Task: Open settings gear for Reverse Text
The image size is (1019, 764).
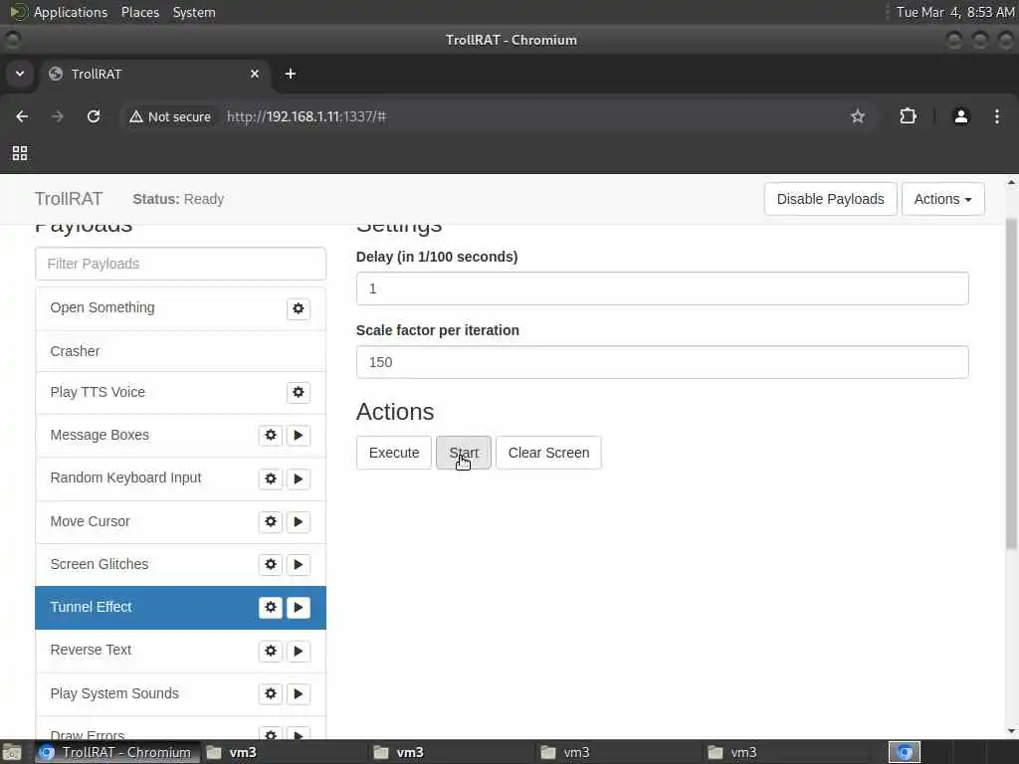Action: click(271, 651)
